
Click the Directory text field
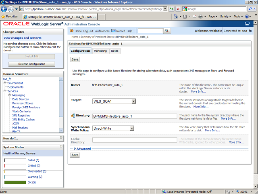(x=134, y=116)
